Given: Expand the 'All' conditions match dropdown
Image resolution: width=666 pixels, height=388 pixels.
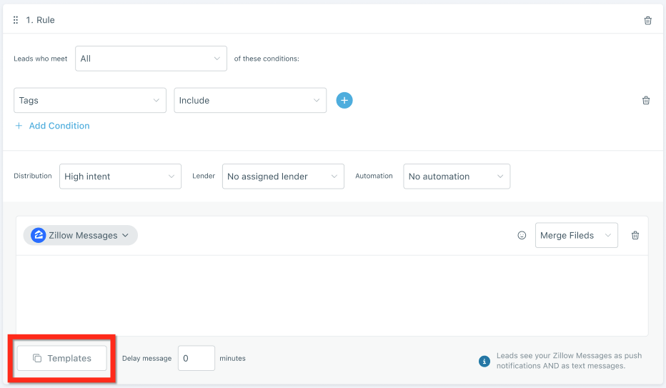Looking at the screenshot, I should 151,59.
